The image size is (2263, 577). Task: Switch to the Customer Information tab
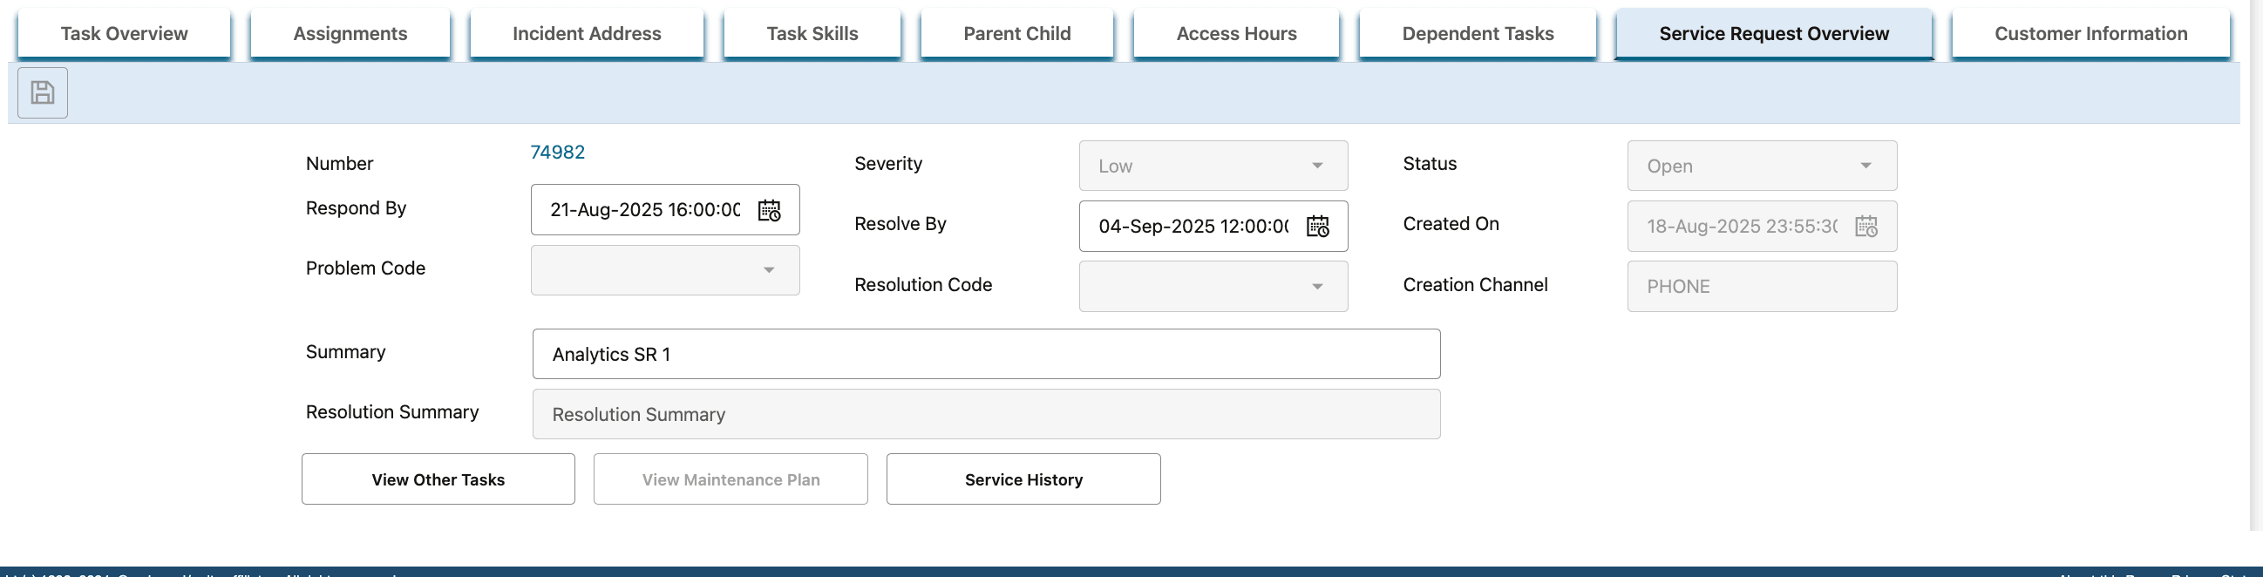click(2090, 34)
